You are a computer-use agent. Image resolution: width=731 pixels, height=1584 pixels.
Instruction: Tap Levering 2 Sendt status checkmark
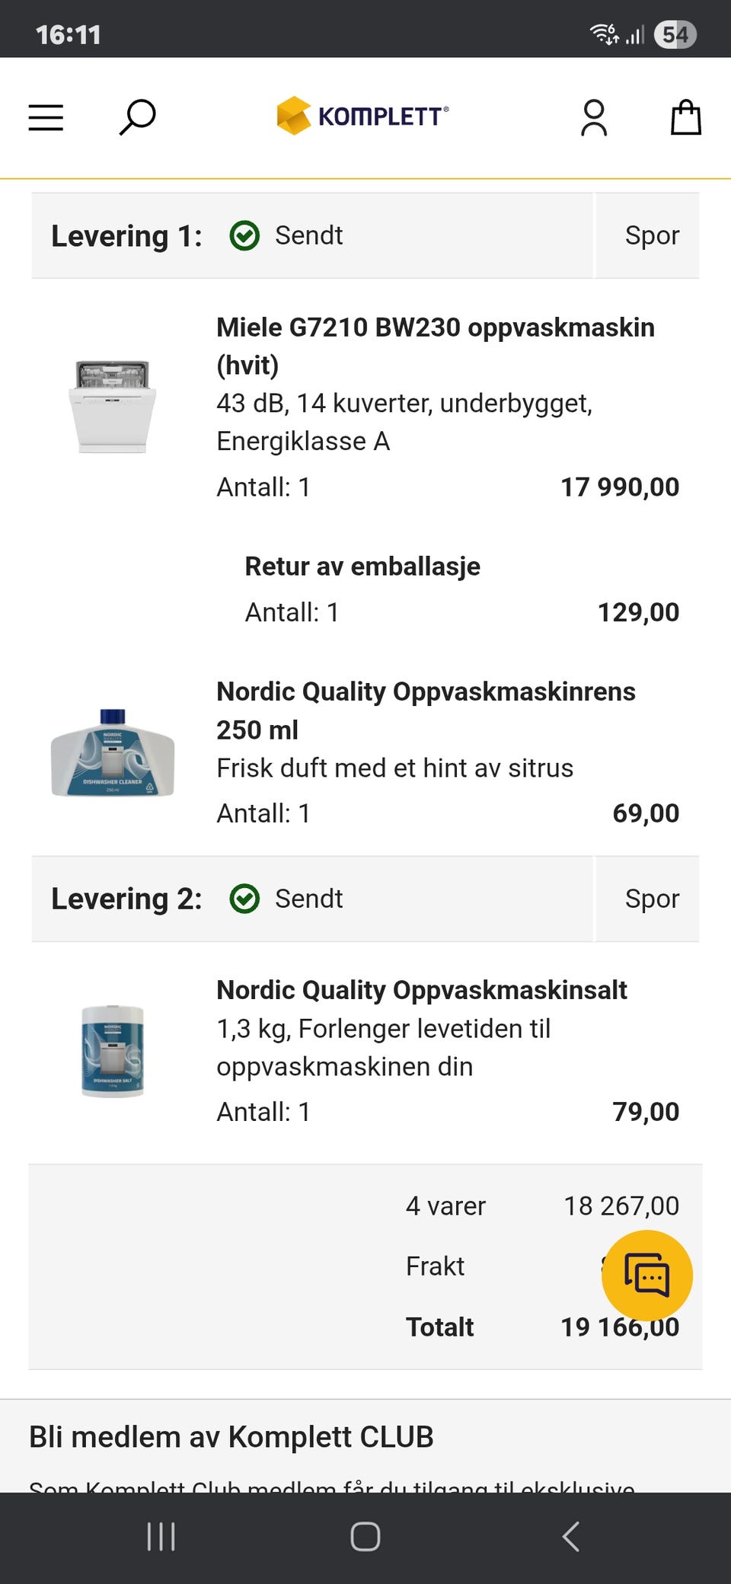[x=244, y=899]
